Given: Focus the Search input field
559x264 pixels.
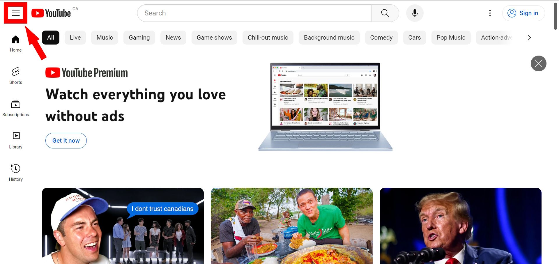Looking at the screenshot, I should (254, 13).
